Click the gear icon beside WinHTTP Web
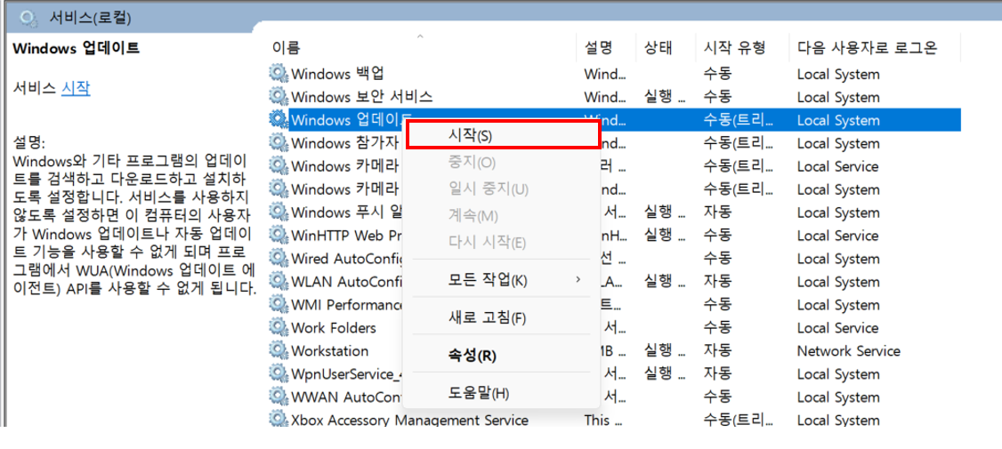 coord(278,235)
